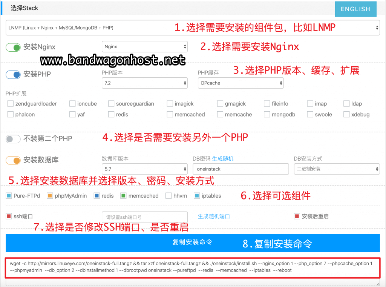Check the sourceguardian extension
The height and width of the screenshot is (287, 386).
pyautogui.click(x=111, y=103)
